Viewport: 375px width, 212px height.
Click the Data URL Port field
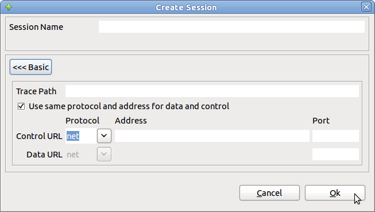click(x=335, y=155)
